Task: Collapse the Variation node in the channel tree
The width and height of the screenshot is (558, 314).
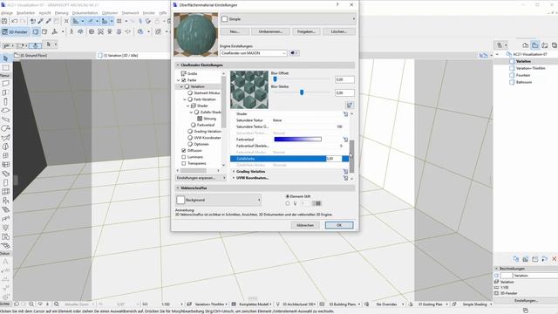Action: tap(181, 86)
